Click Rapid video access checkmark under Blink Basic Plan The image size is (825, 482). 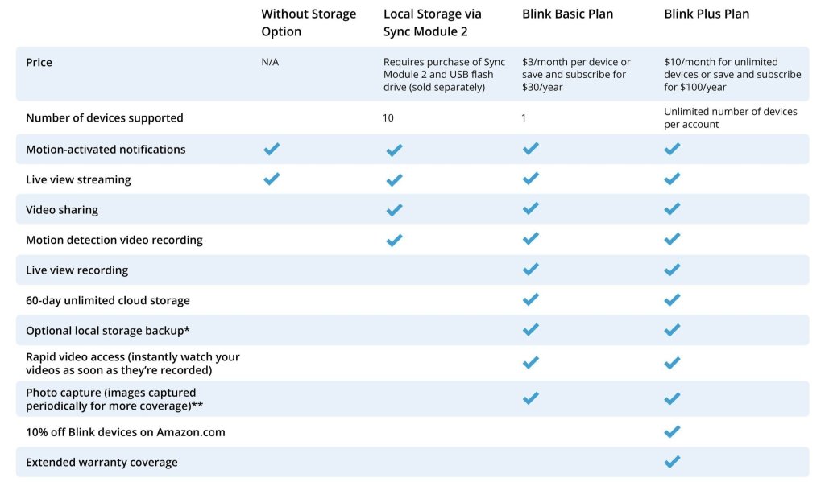coord(530,363)
